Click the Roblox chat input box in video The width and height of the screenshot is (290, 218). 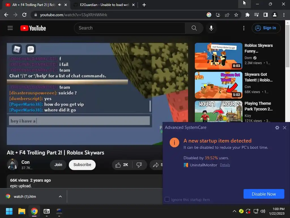click(x=79, y=121)
